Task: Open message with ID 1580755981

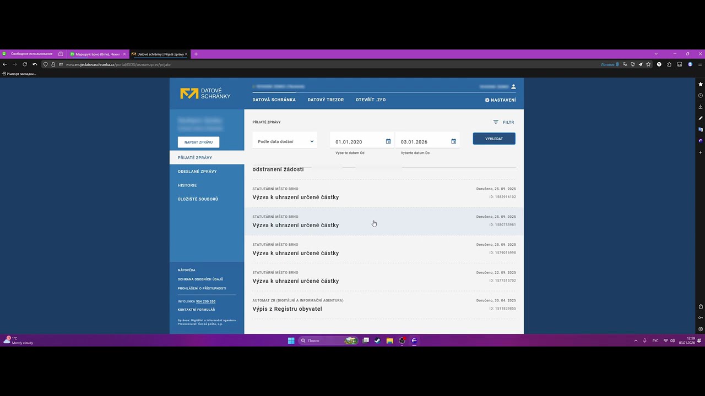Action: coord(384,221)
